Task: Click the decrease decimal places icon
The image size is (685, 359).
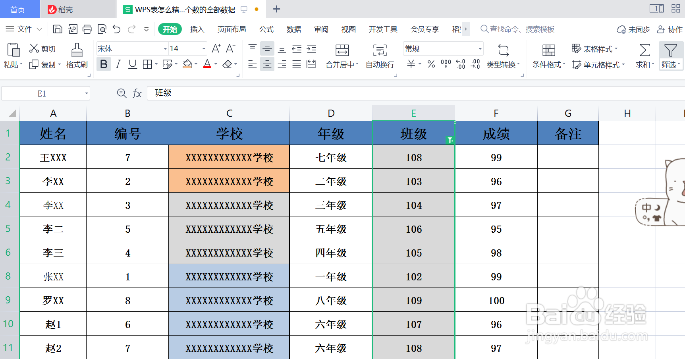Action: tap(475, 64)
